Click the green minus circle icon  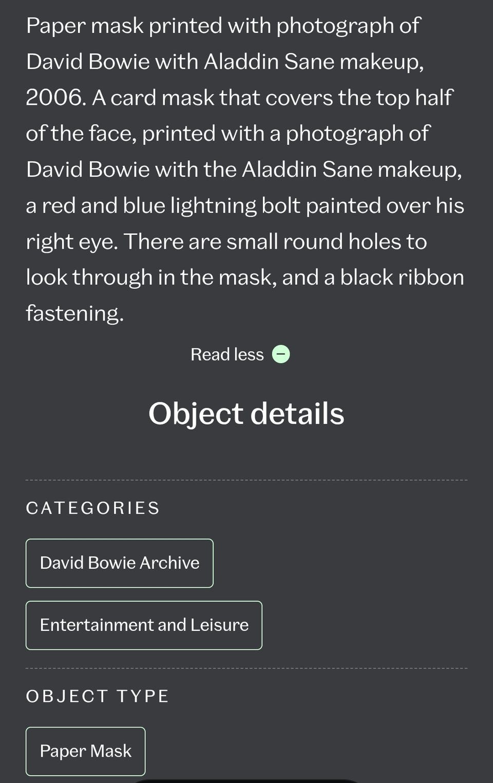click(281, 354)
